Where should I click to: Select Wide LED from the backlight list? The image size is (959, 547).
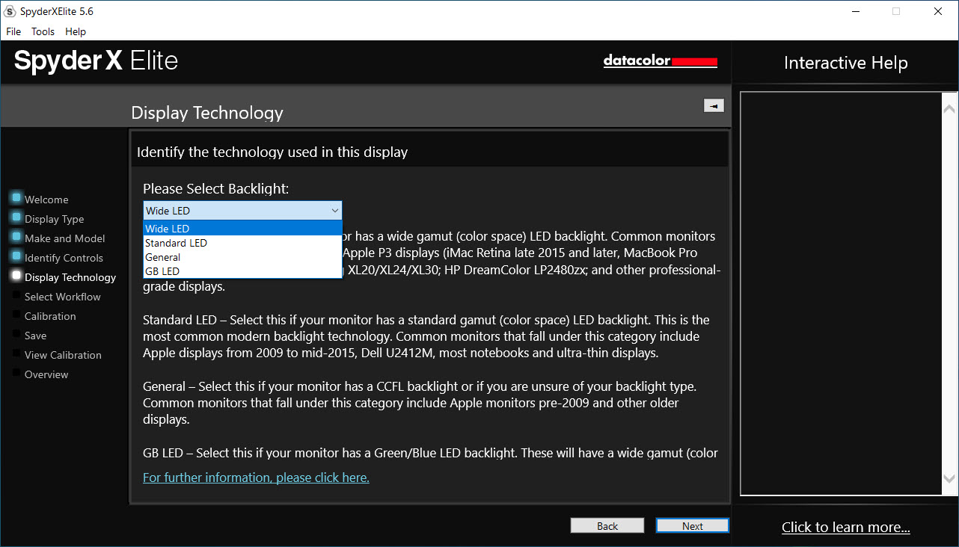(242, 229)
